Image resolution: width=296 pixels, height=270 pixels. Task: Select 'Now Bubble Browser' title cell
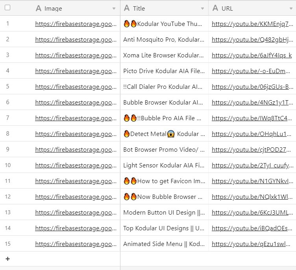point(165,197)
